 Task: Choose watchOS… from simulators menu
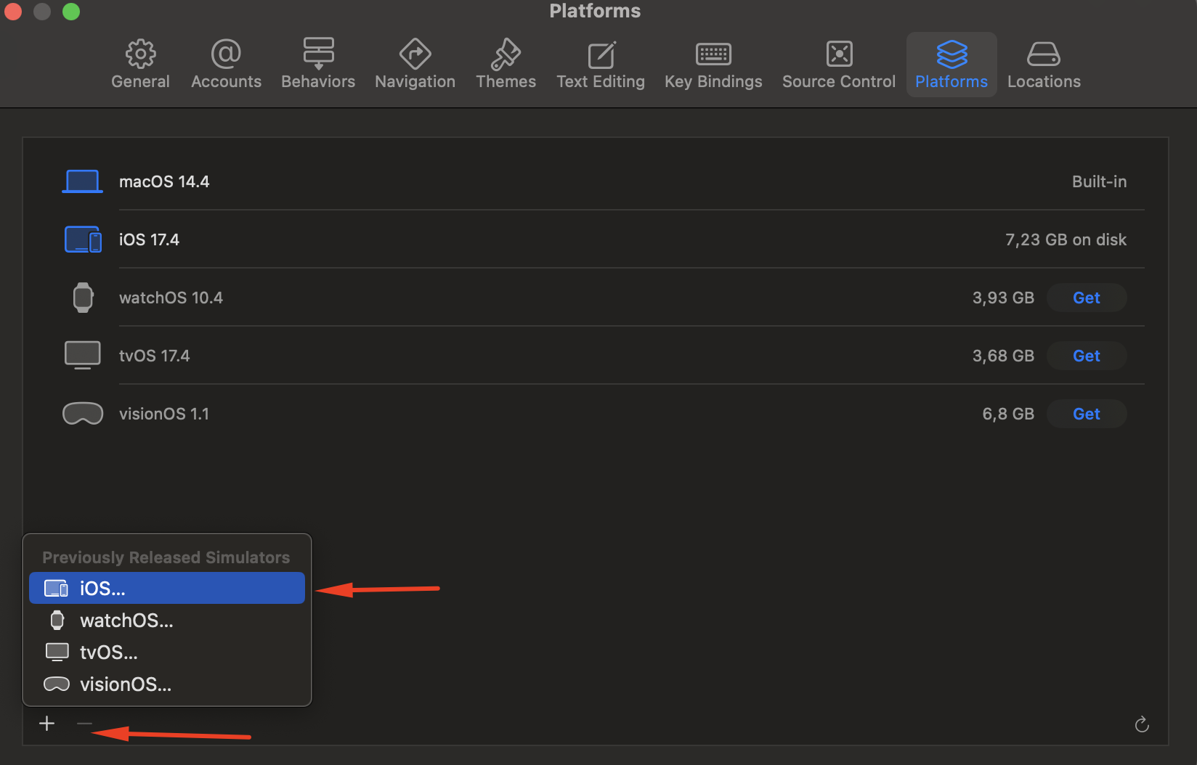point(167,621)
